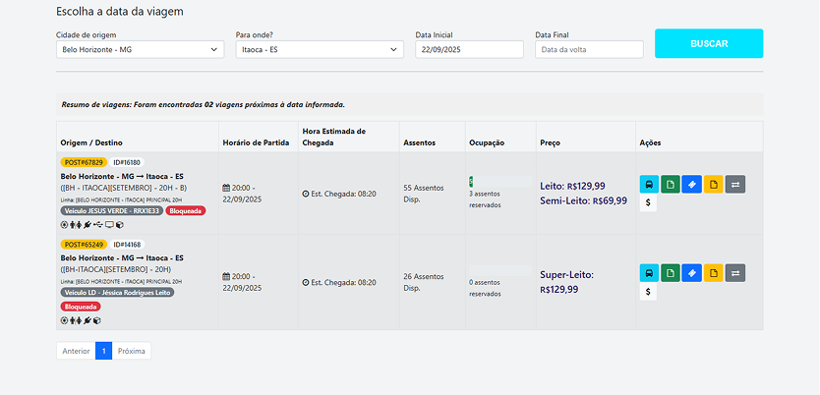Viewport: 820px width, 395px height.
Task: Click the dollar sign icon for trip POST#65249
Action: pos(648,292)
